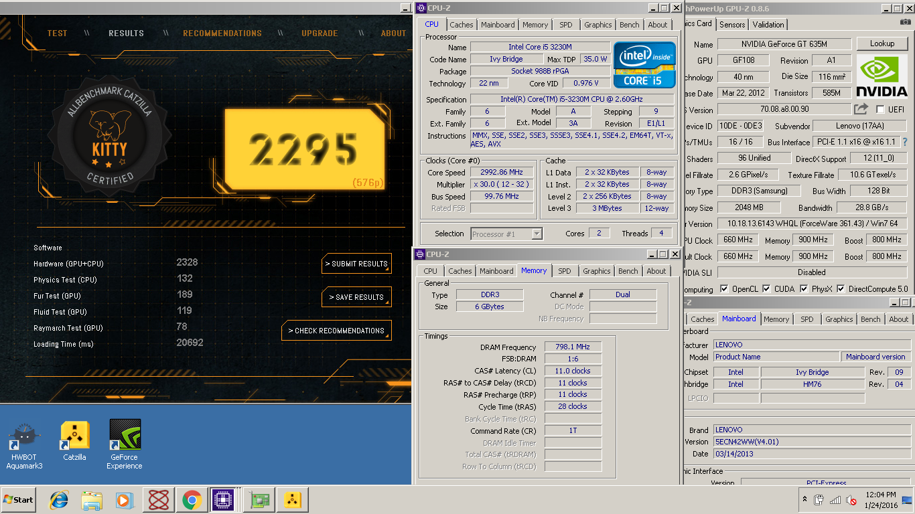Click CPU name value Intel Core i5 3230M
Image resolution: width=915 pixels, height=514 pixels.
(x=540, y=47)
